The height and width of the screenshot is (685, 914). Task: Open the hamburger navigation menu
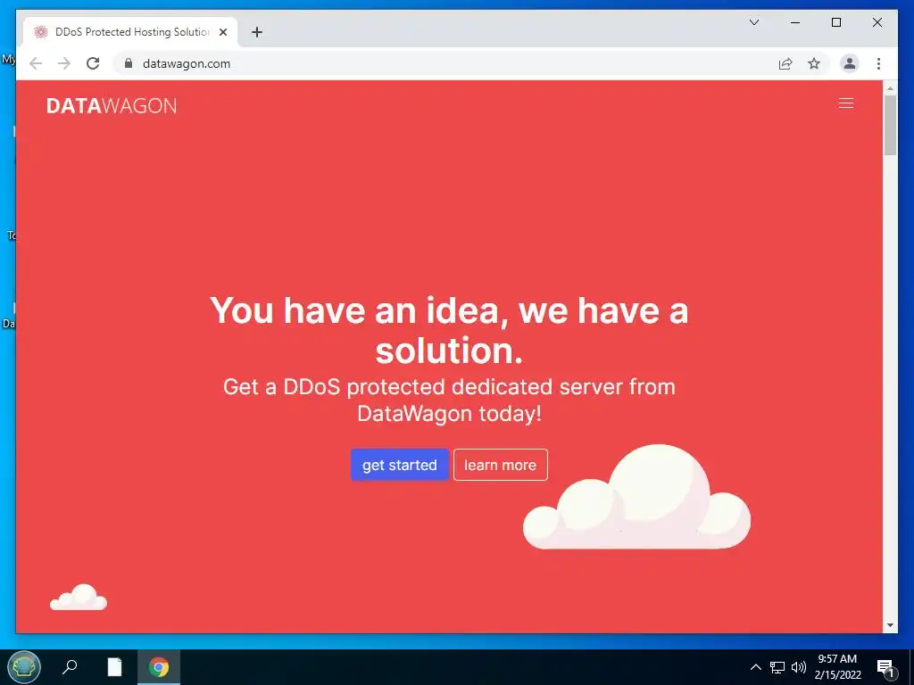tap(846, 103)
